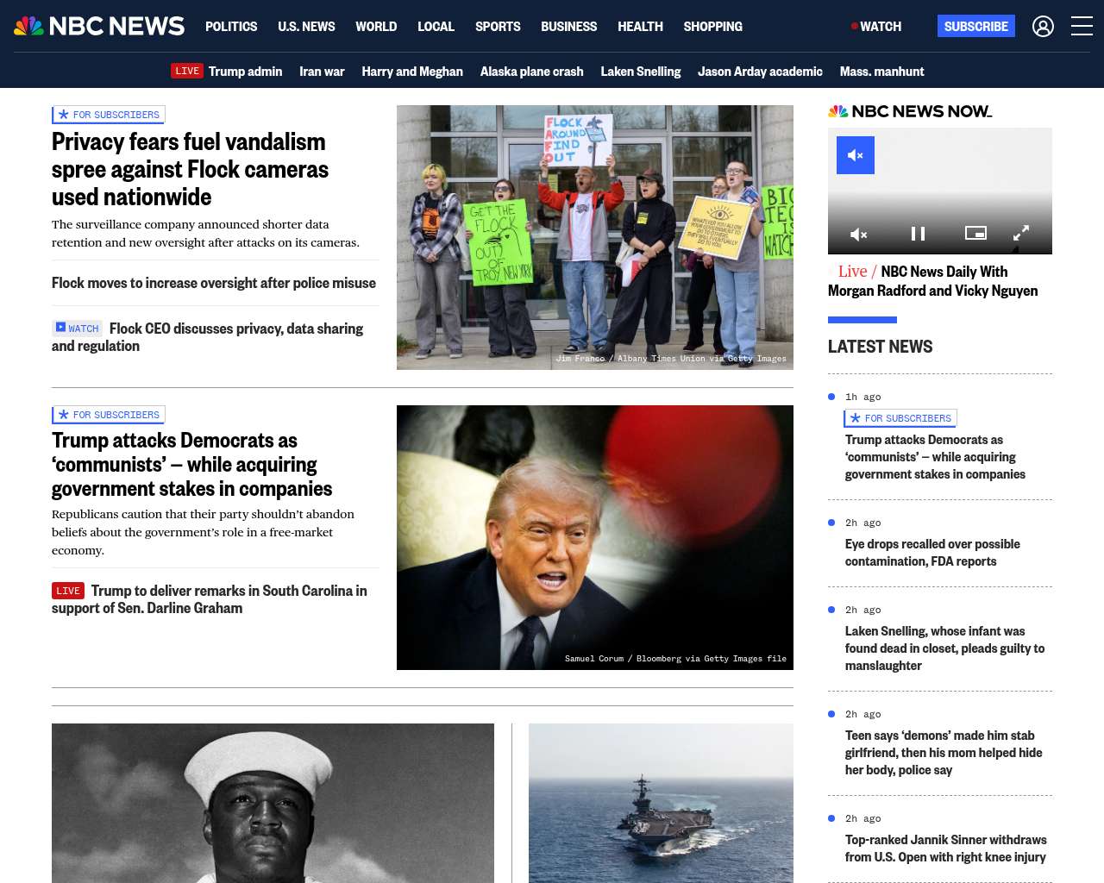Open the aircraft carrier photo story

661,803
